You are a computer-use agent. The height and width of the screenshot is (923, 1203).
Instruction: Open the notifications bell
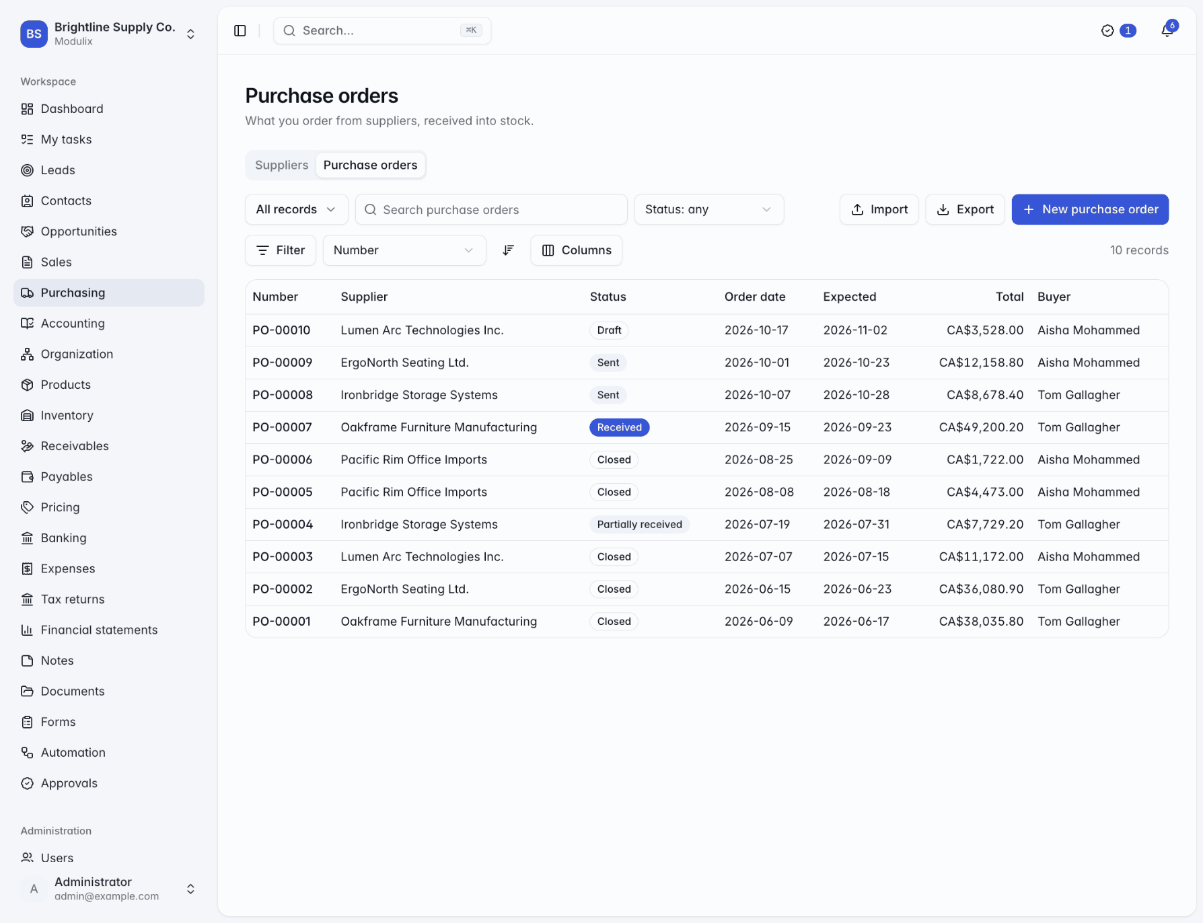click(x=1167, y=31)
